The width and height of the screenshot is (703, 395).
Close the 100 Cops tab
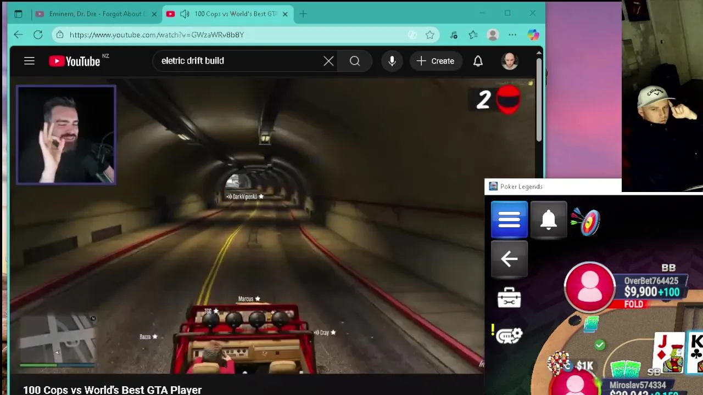click(x=285, y=14)
